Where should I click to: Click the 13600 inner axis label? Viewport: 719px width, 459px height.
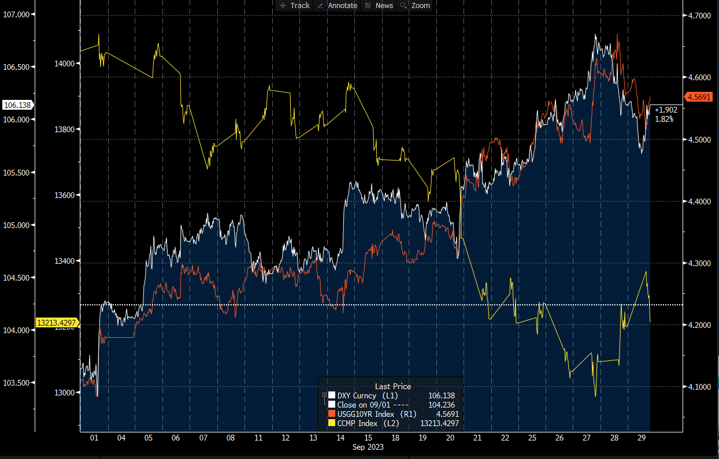click(64, 195)
